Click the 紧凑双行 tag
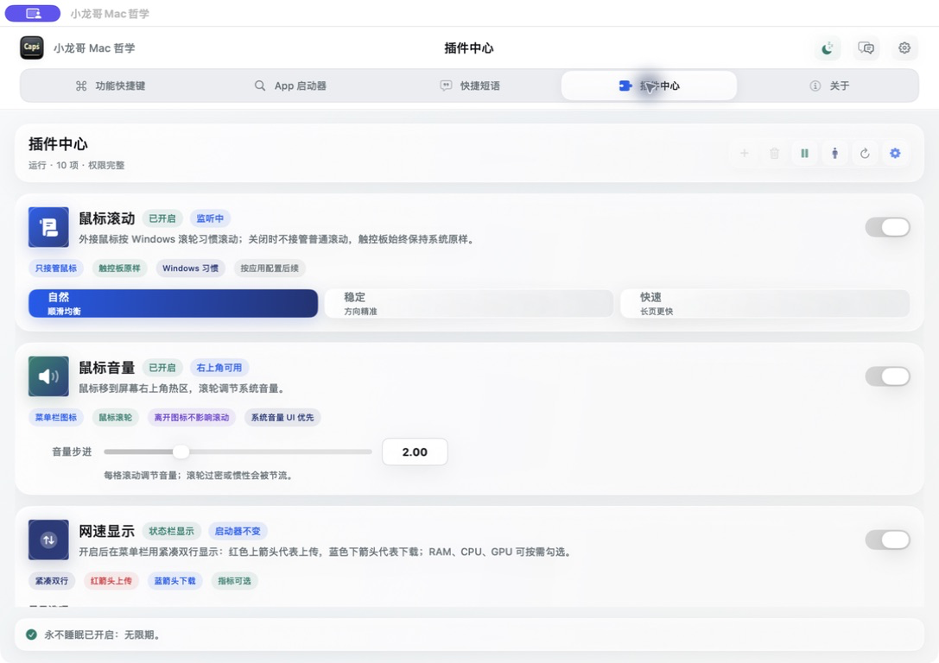This screenshot has width=939, height=663. coord(52,580)
